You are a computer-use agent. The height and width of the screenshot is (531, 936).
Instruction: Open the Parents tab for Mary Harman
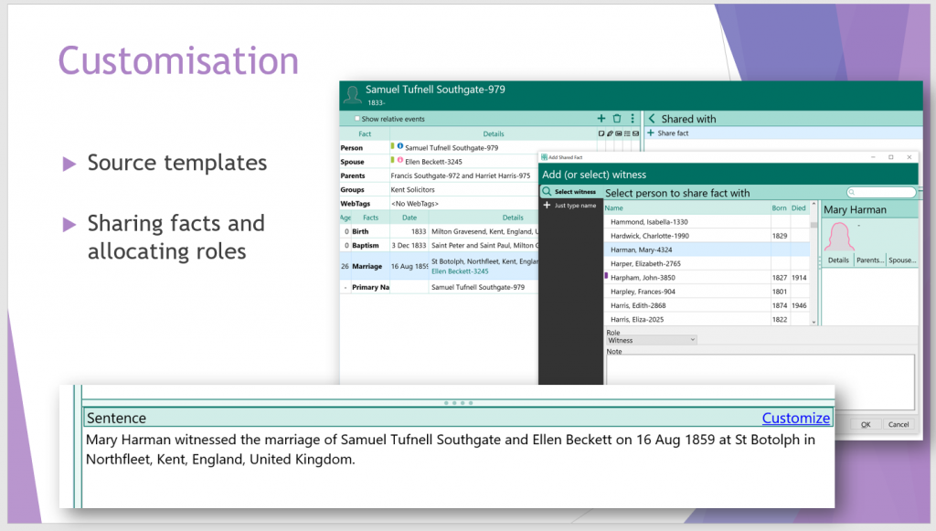click(x=870, y=260)
